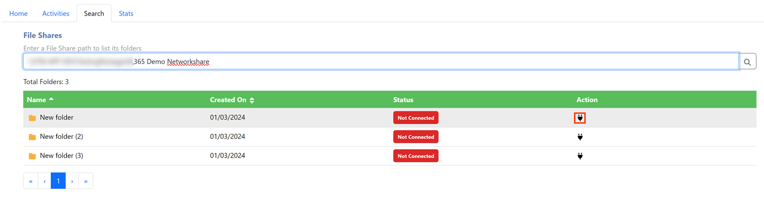This screenshot has width=764, height=198.
Task: Select the New folder (2) name text
Action: pyautogui.click(x=62, y=137)
